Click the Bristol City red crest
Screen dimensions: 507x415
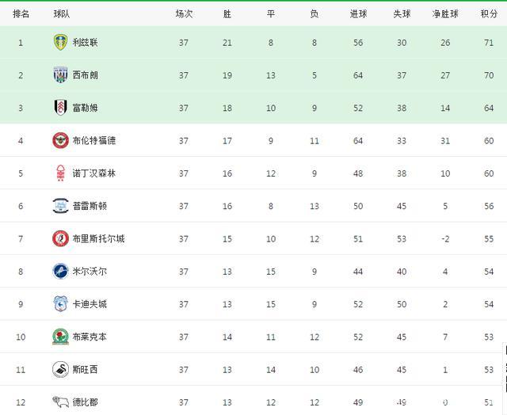click(60, 238)
